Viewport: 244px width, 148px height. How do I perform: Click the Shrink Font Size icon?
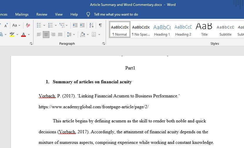click(6, 25)
